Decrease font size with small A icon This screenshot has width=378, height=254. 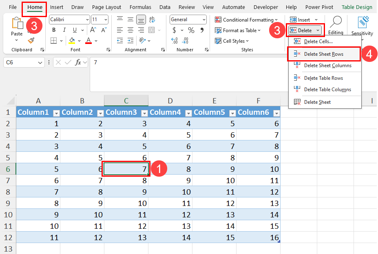click(104, 30)
